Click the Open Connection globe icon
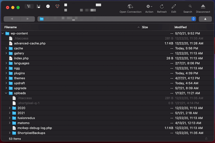 click(x=130, y=6)
